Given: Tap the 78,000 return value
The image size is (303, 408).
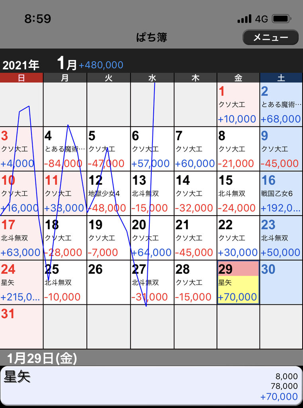Looking at the screenshot, I should pyautogui.click(x=284, y=386).
